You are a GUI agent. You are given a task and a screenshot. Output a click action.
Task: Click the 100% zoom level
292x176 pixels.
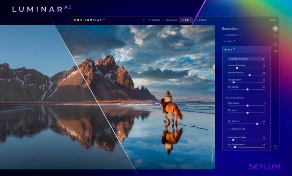tap(273, 20)
